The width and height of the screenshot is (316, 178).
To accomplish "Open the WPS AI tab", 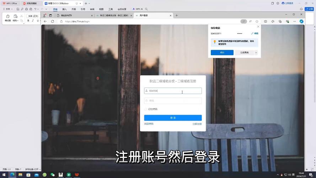I will tap(138, 9).
